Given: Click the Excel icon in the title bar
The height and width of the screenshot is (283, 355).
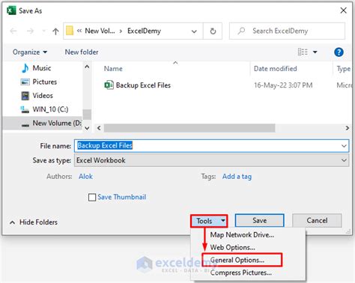Looking at the screenshot, I should pos(11,10).
